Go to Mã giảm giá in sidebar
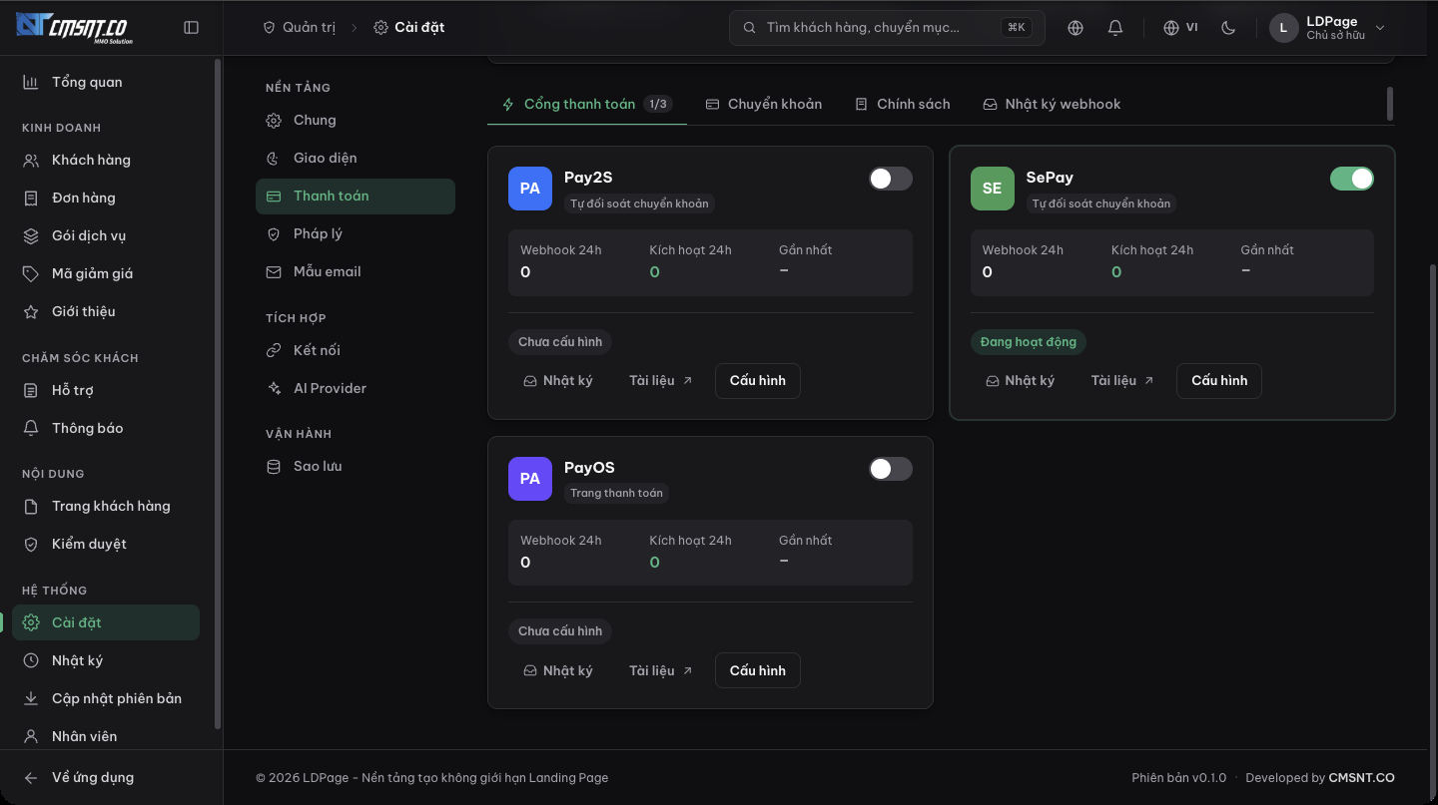Viewport: 1438px width, 805px height. coord(106,273)
